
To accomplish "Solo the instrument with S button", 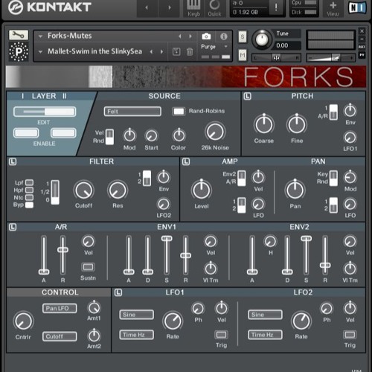I will [x=243, y=37].
